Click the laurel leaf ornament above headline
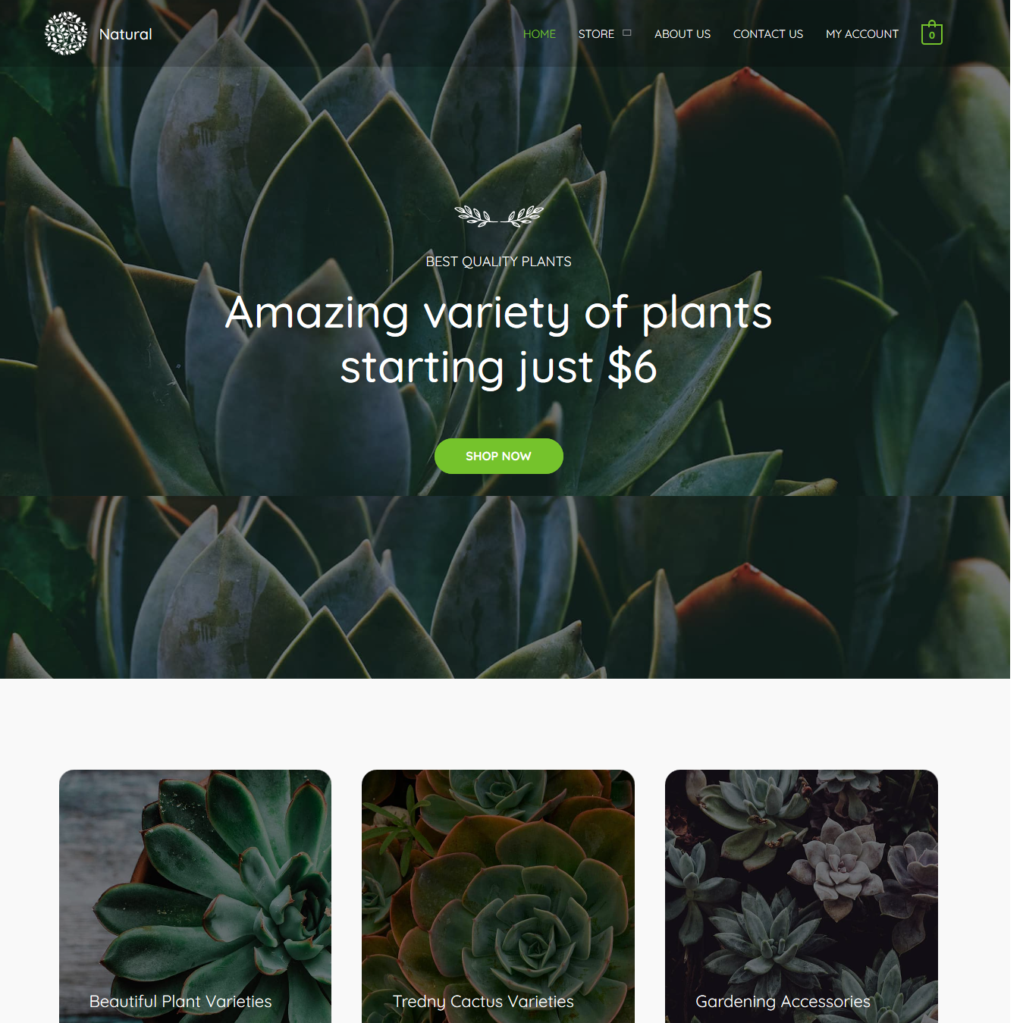The image size is (1023, 1023). (x=498, y=216)
